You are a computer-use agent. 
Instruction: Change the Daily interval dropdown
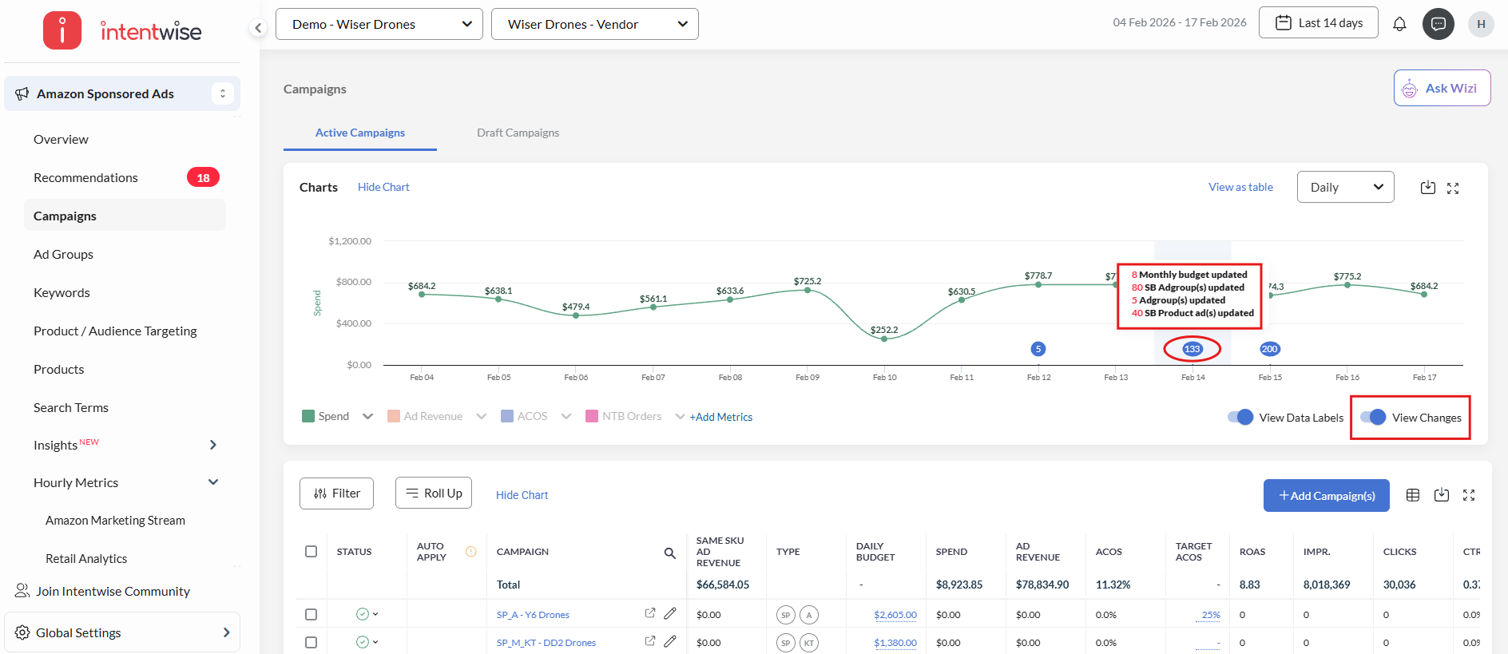(x=1345, y=187)
